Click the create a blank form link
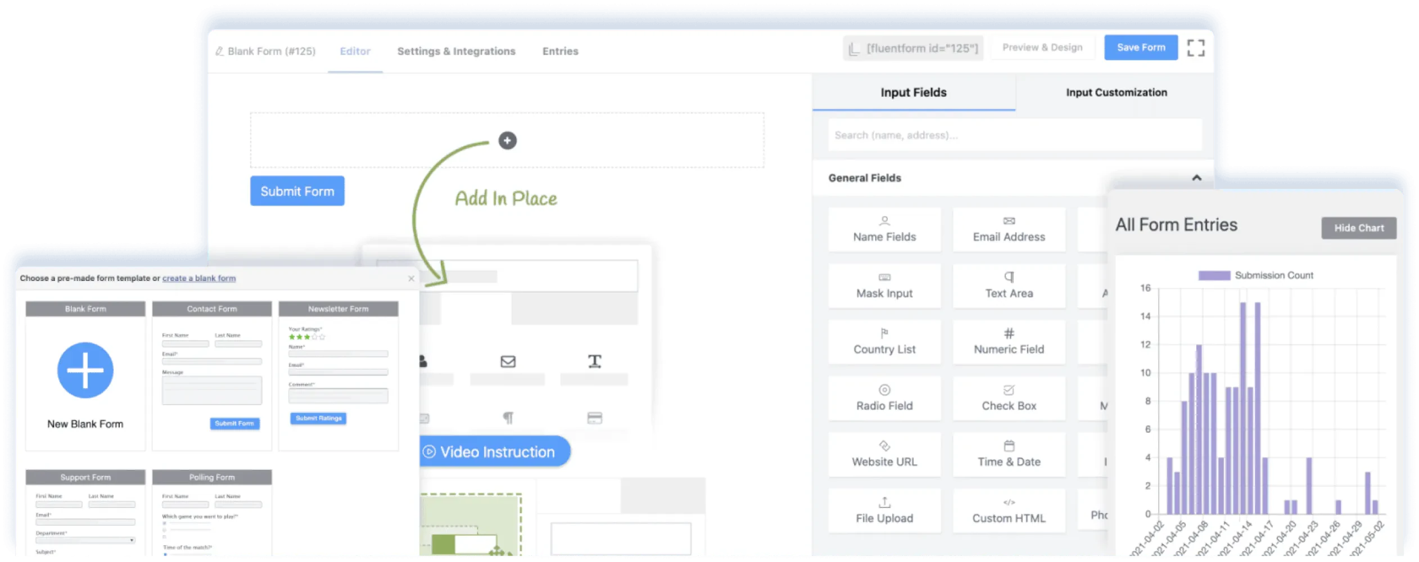1419x562 pixels. (199, 278)
